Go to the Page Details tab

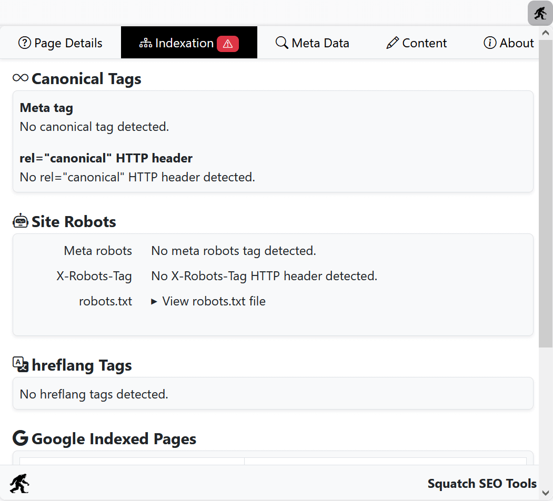click(x=61, y=43)
